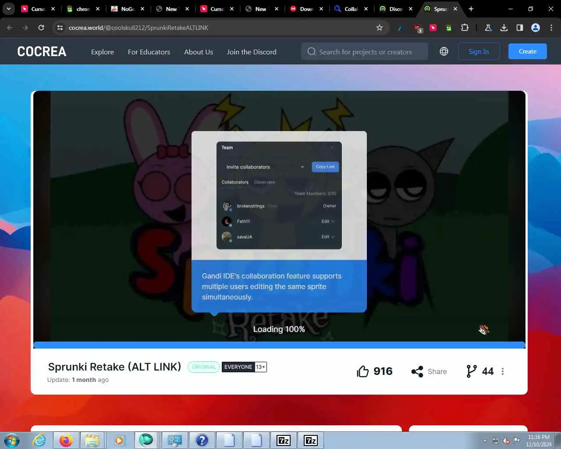Open the Chrome profile avatar
The image size is (561, 449).
click(x=536, y=28)
